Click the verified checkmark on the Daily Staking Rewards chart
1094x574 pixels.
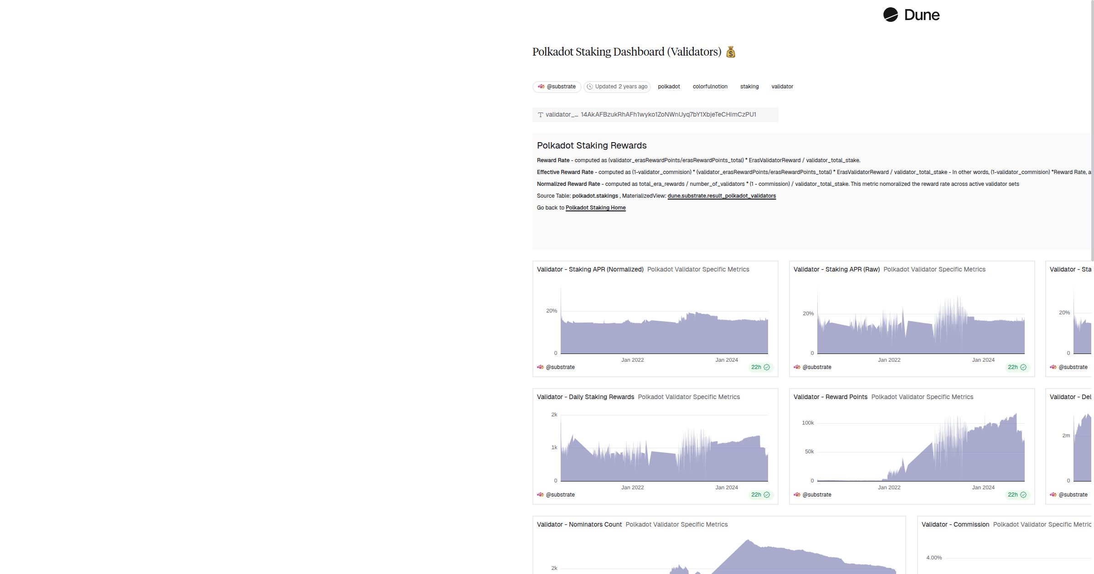pos(766,495)
